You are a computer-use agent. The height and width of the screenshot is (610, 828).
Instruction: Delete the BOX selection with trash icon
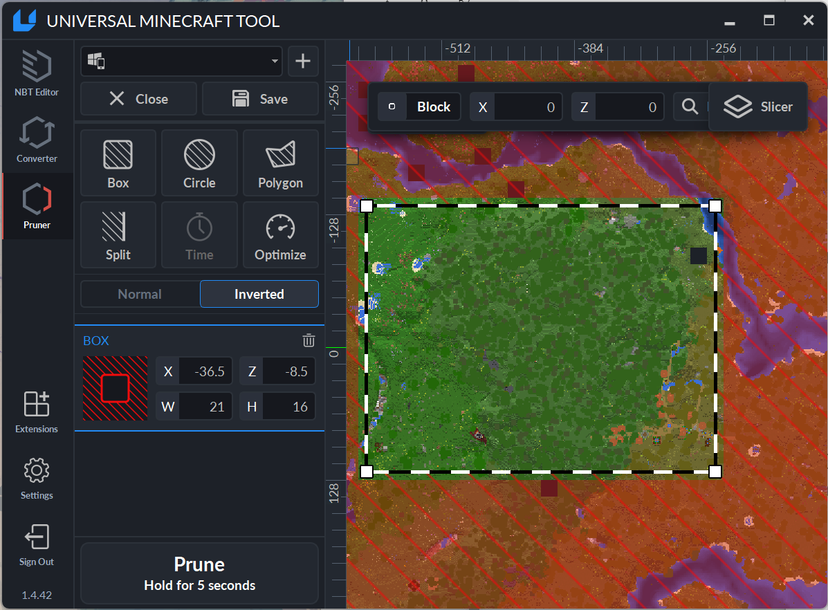pyautogui.click(x=309, y=341)
